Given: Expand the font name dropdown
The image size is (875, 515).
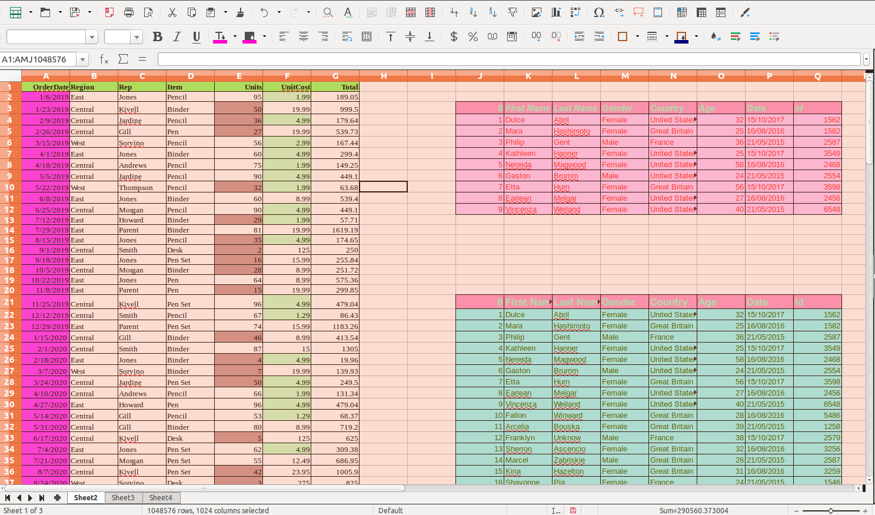Looking at the screenshot, I should [92, 37].
